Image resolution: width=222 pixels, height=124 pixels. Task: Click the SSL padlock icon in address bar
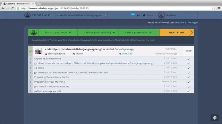pos(18,8)
